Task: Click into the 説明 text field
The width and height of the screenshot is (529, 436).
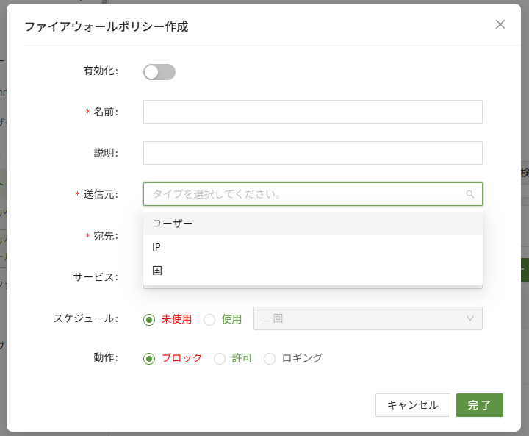Action: click(312, 153)
